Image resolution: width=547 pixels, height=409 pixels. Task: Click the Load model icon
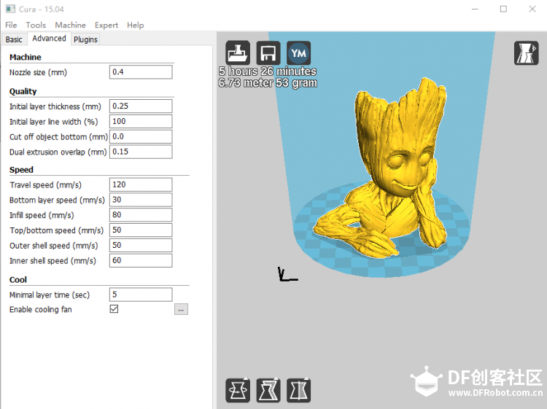(x=238, y=53)
